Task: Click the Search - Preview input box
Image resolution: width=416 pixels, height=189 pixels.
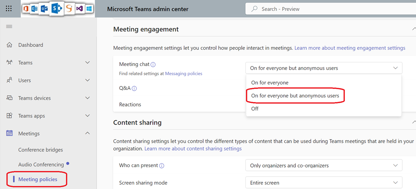Action: coord(329,9)
